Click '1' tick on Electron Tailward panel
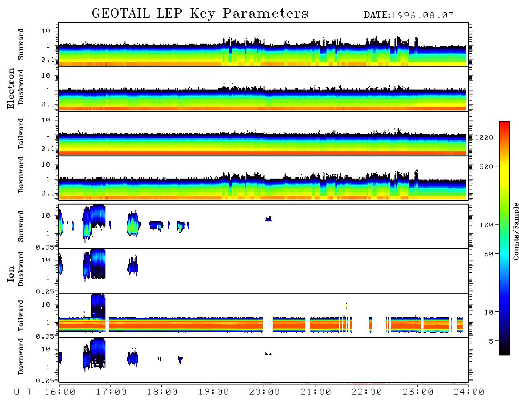Viewport: 519px width, 400px height. 48,135
